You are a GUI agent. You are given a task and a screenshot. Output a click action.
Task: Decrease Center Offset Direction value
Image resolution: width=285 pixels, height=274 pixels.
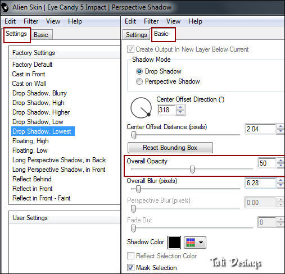180,112
